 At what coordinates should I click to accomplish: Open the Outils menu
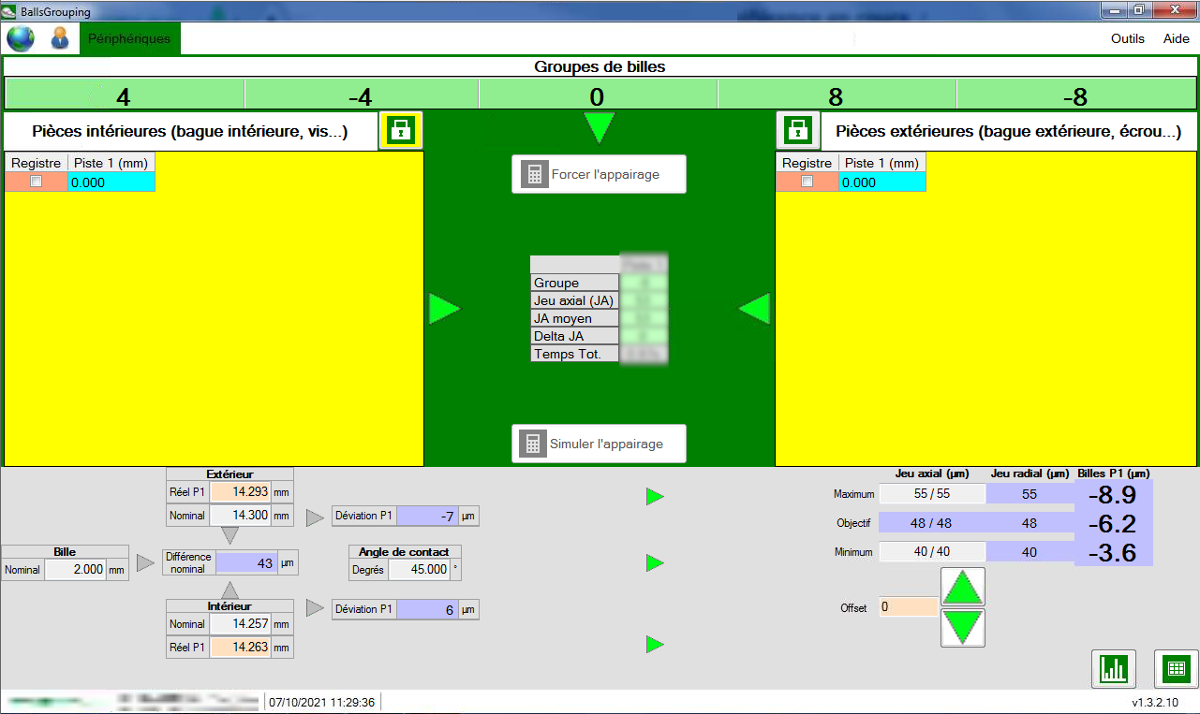click(1127, 38)
